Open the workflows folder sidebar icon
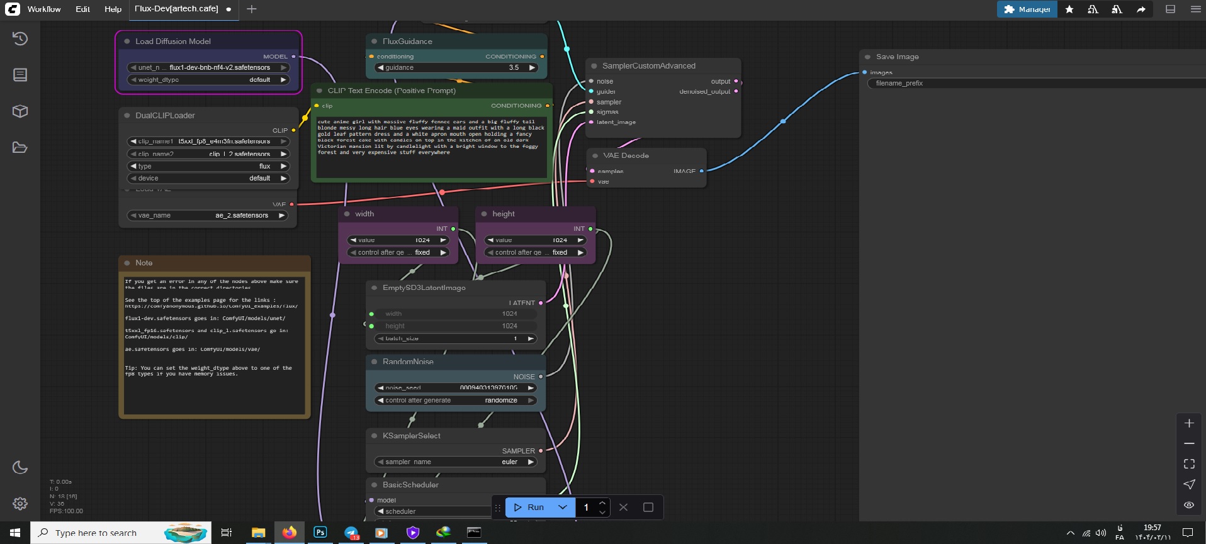The image size is (1206, 544). pyautogui.click(x=20, y=148)
